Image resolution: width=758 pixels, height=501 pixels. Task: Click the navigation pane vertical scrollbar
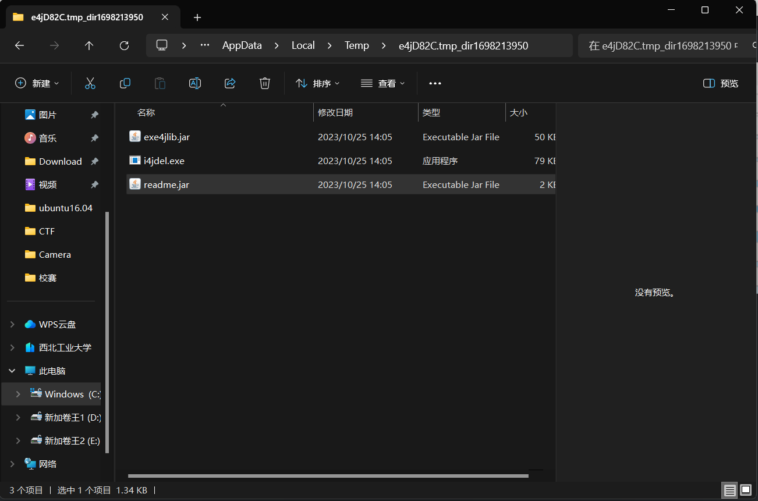point(107,333)
